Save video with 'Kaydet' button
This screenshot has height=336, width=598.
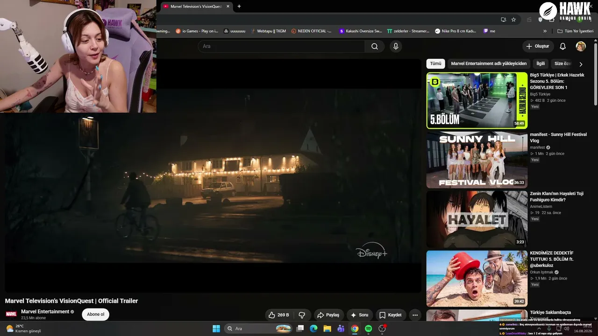[x=390, y=315]
